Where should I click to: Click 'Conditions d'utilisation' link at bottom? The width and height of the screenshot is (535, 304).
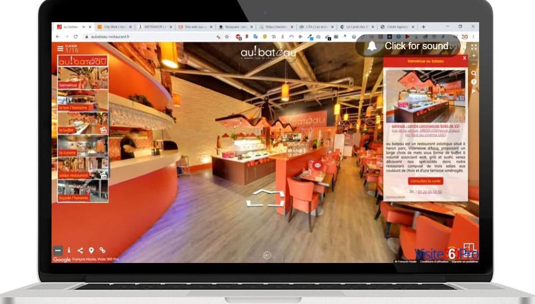point(434,262)
